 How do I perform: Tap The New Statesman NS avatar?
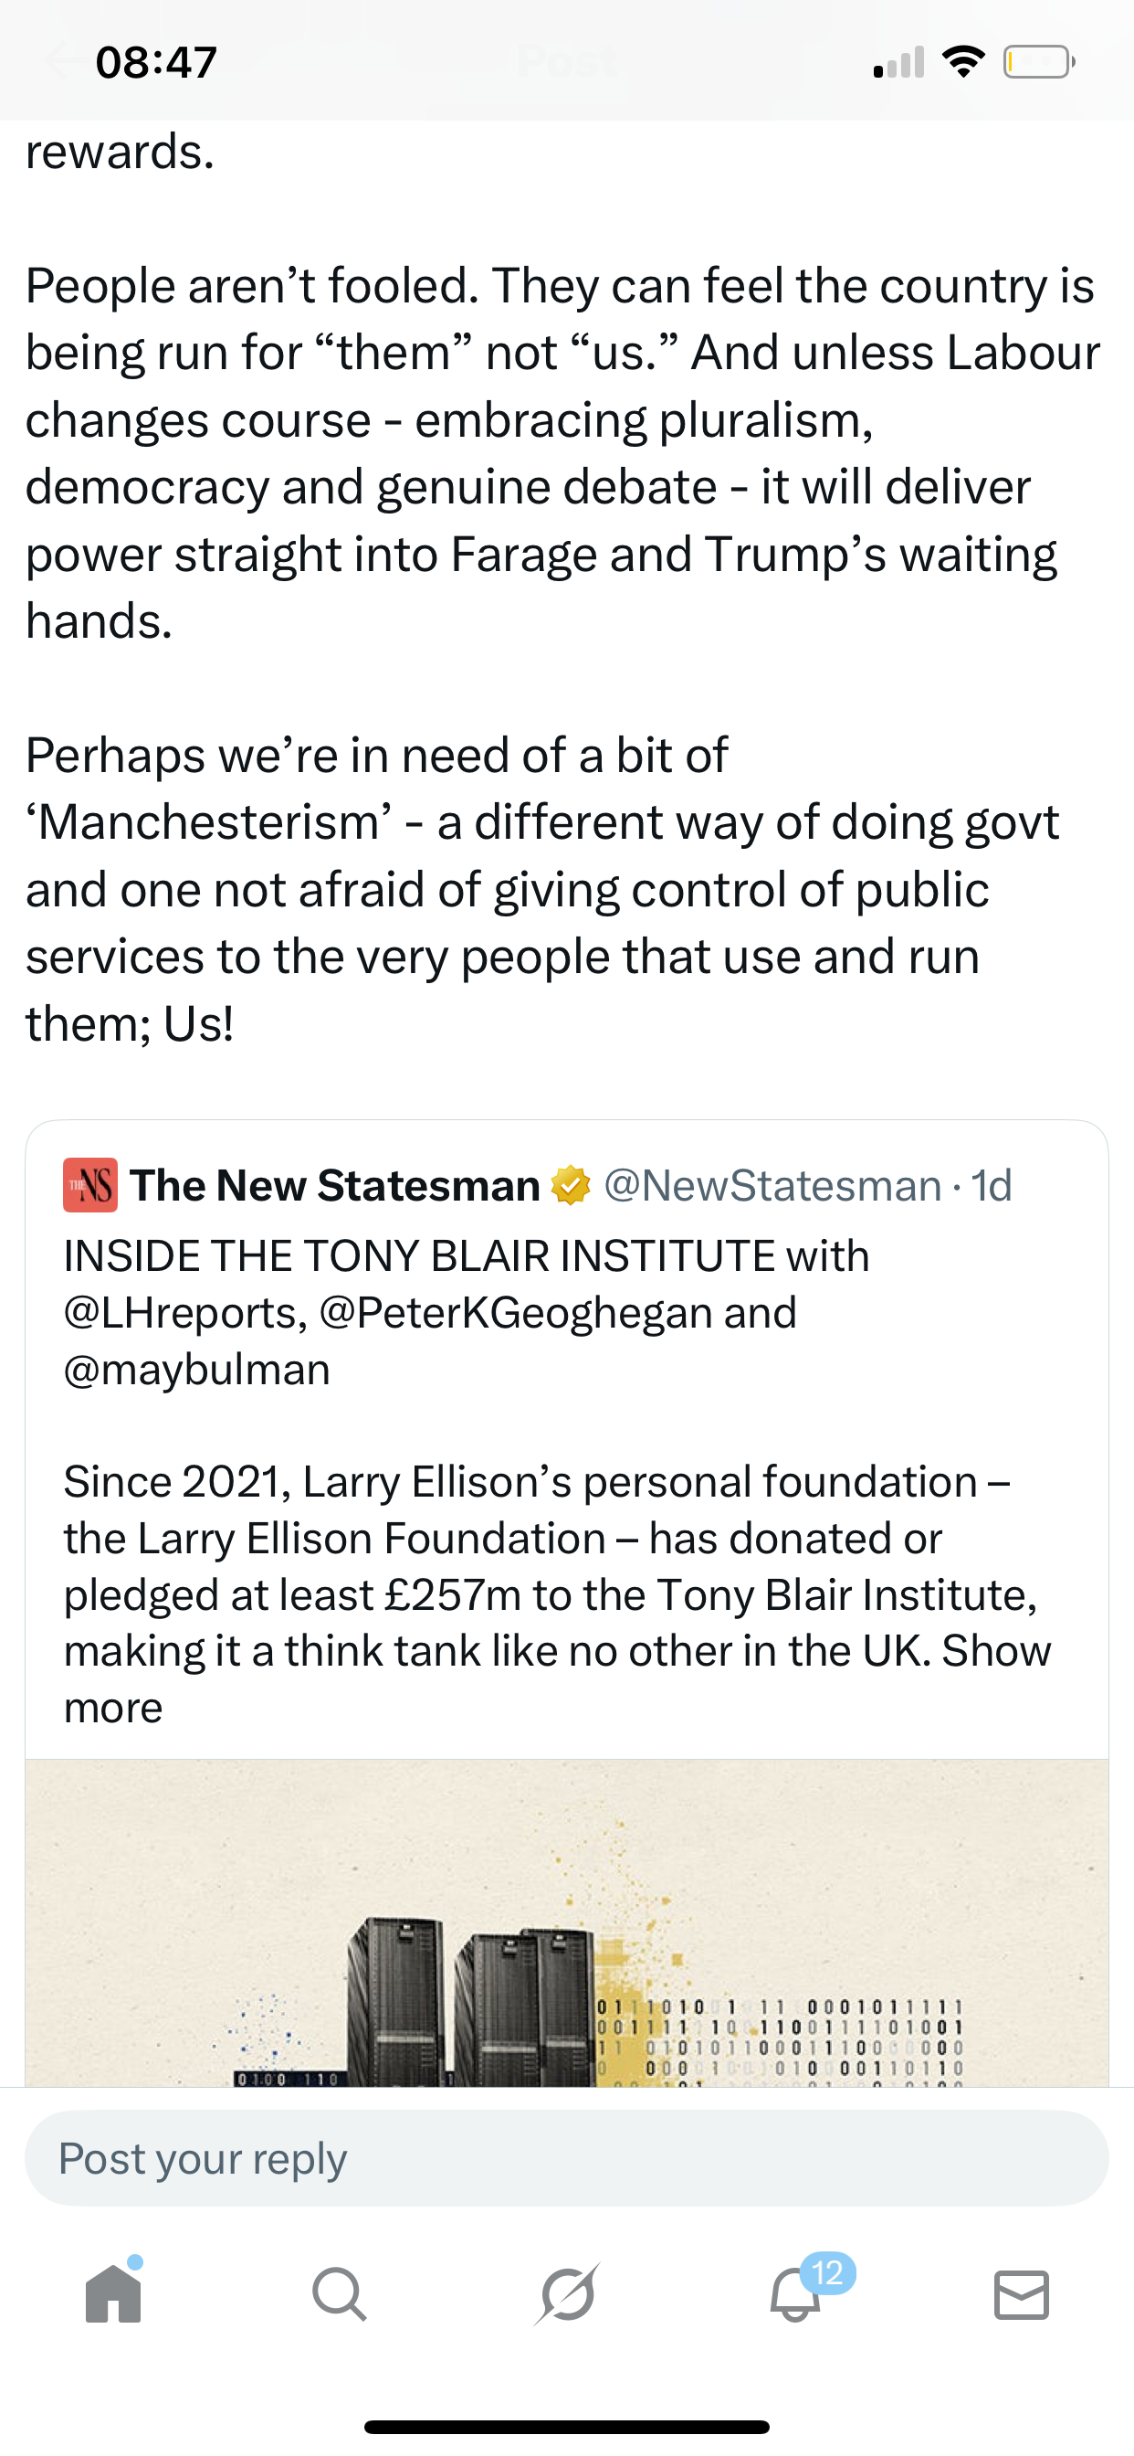pos(90,1185)
